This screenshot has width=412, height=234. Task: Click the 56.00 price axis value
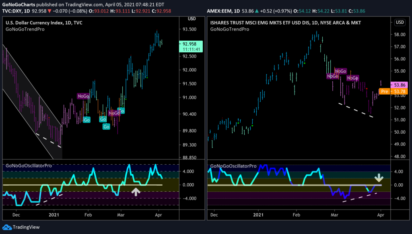(400, 59)
